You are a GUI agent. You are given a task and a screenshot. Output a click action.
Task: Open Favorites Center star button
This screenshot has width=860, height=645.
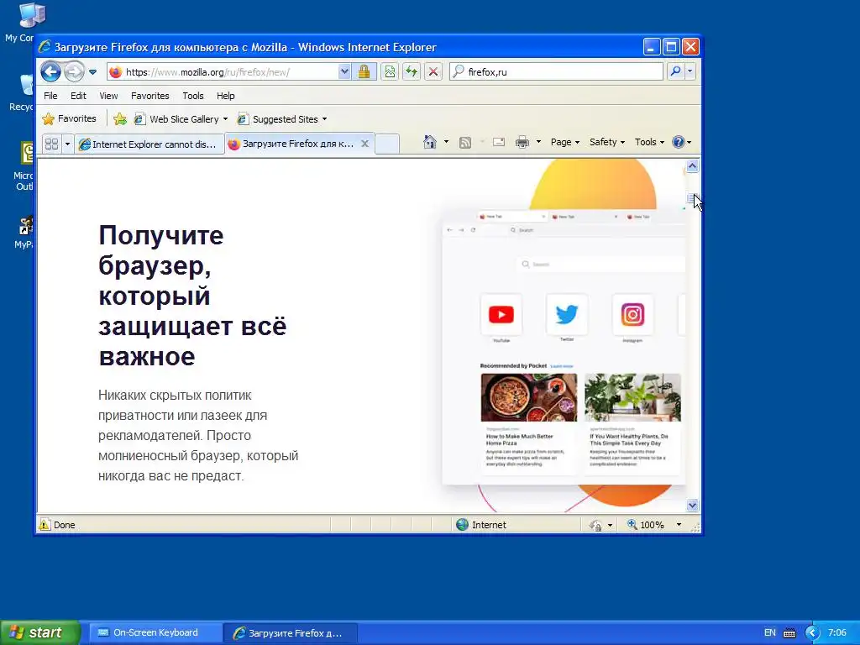pyautogui.click(x=69, y=119)
